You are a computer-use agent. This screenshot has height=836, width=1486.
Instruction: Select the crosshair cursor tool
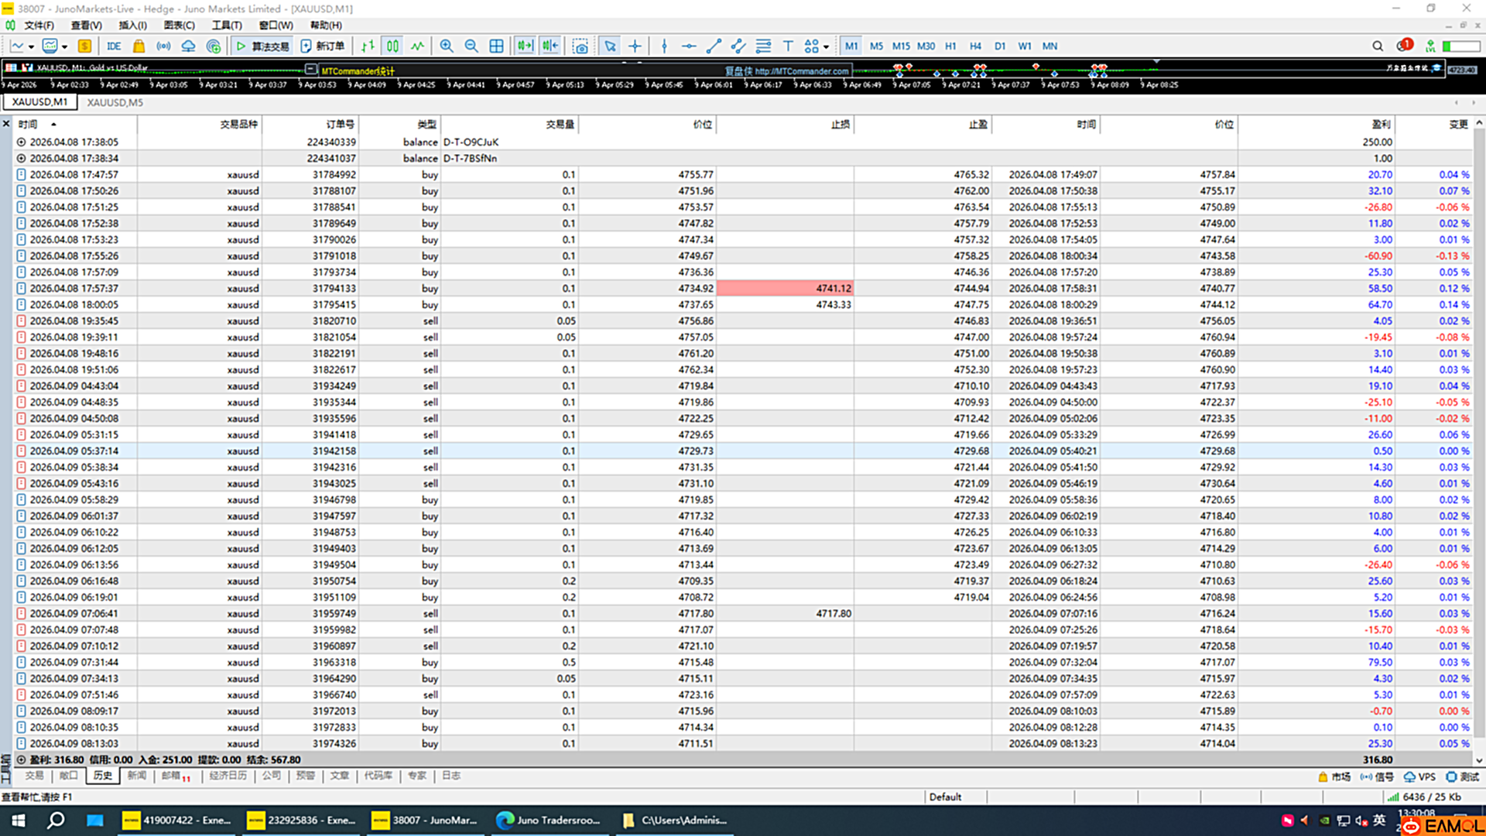pyautogui.click(x=635, y=46)
